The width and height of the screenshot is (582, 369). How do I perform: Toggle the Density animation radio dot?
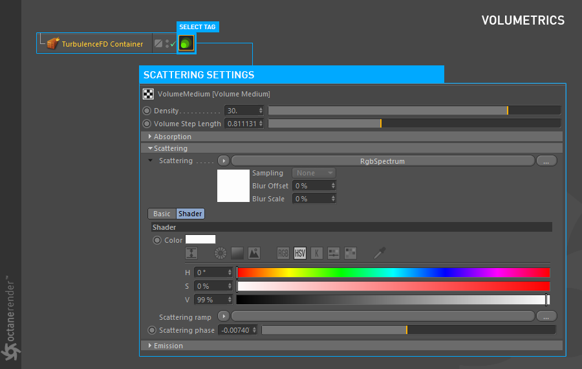(x=147, y=111)
